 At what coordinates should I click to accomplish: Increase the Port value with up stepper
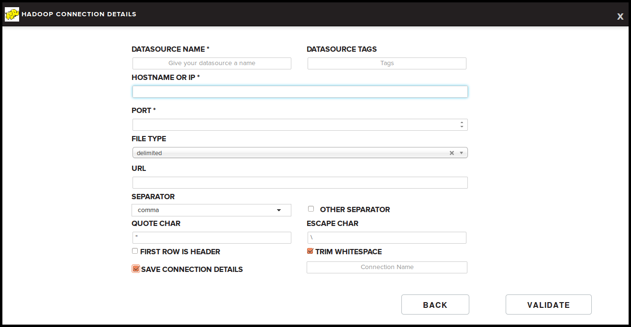[x=462, y=123]
